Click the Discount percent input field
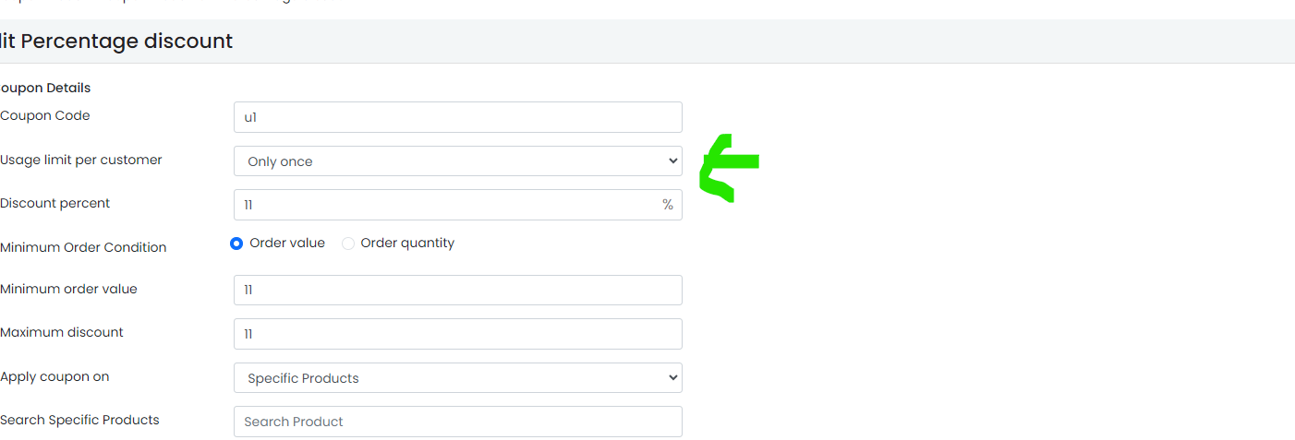This screenshot has width=1295, height=440. [x=458, y=205]
